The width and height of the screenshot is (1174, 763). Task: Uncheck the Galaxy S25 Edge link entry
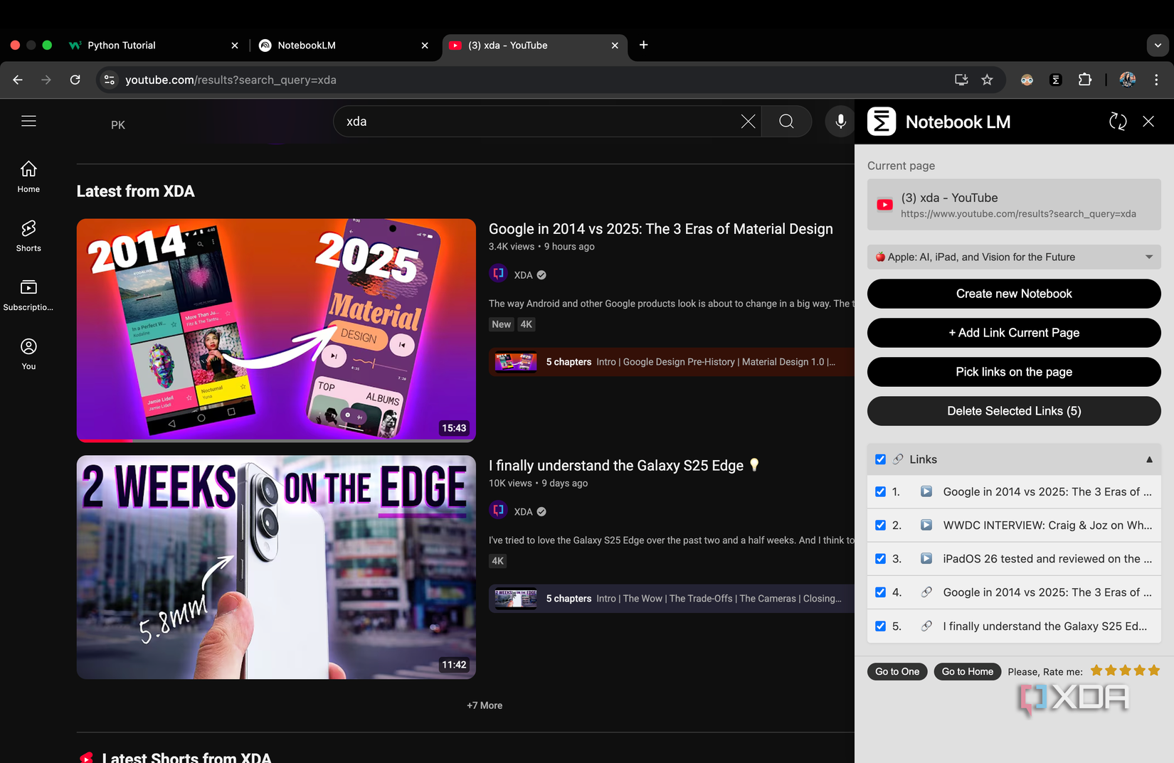point(881,626)
